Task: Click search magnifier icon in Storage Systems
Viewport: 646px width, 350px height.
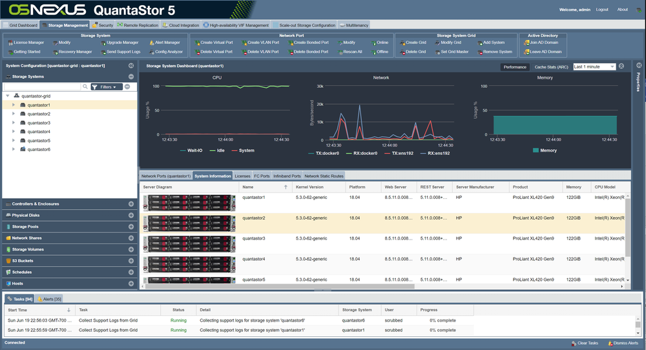Action: (x=85, y=87)
